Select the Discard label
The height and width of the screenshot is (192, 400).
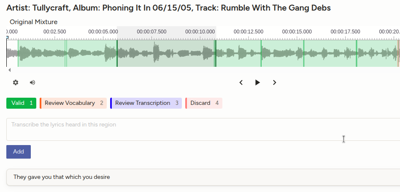point(204,103)
